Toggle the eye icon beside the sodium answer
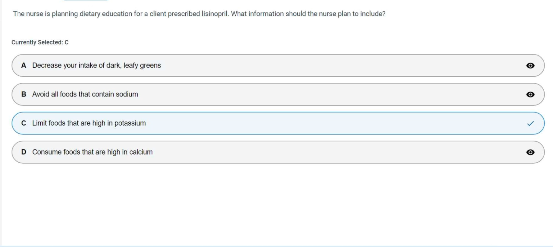 (x=530, y=94)
